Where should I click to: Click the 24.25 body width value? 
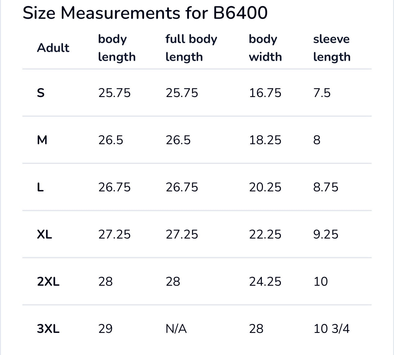click(x=265, y=282)
